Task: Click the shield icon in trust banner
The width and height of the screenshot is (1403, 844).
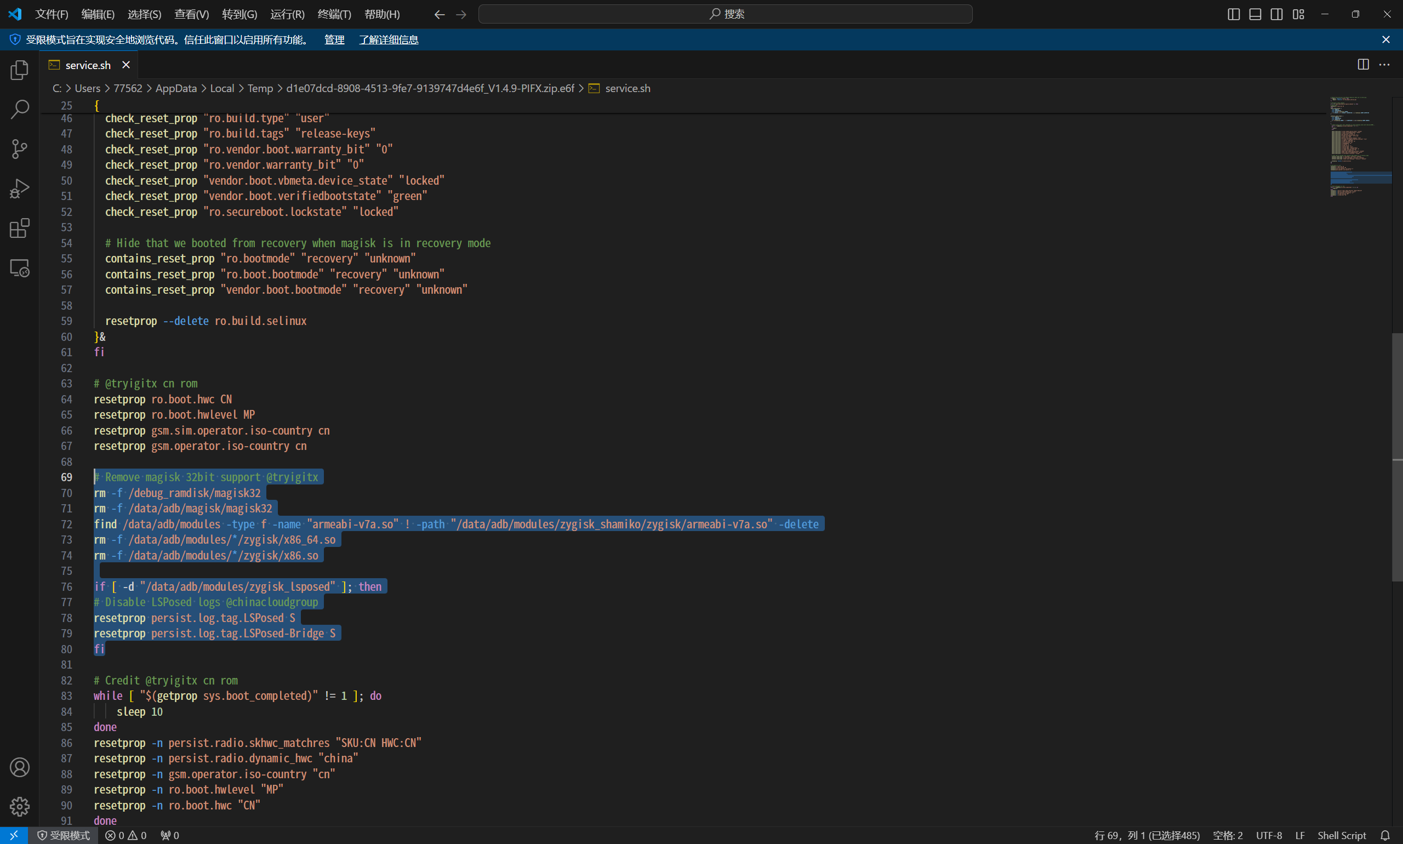Action: pyautogui.click(x=15, y=39)
